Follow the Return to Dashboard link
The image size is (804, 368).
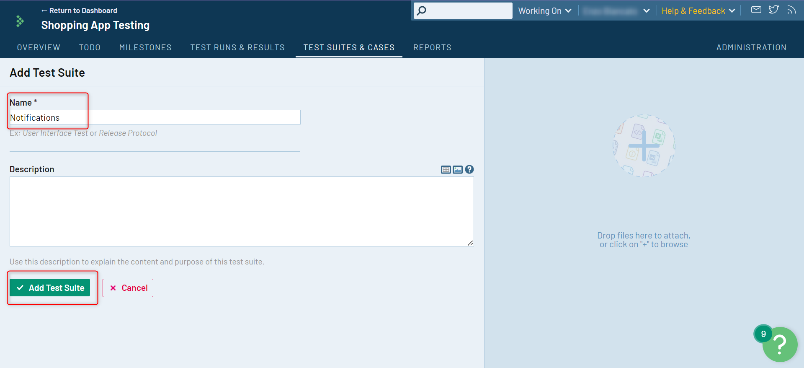79,10
